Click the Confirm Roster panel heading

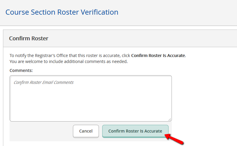pos(29,39)
